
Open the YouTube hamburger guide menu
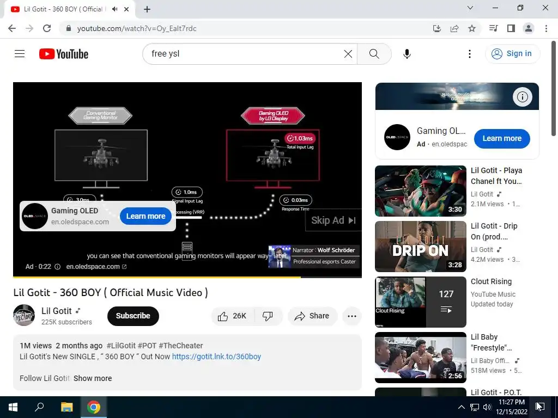pos(20,54)
